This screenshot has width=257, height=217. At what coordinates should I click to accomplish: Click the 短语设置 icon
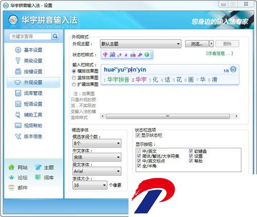18,104
